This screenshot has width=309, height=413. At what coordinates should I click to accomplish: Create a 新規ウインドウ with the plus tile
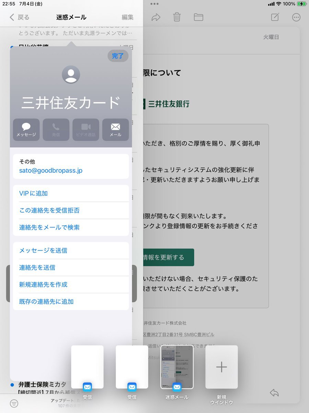[x=221, y=367]
